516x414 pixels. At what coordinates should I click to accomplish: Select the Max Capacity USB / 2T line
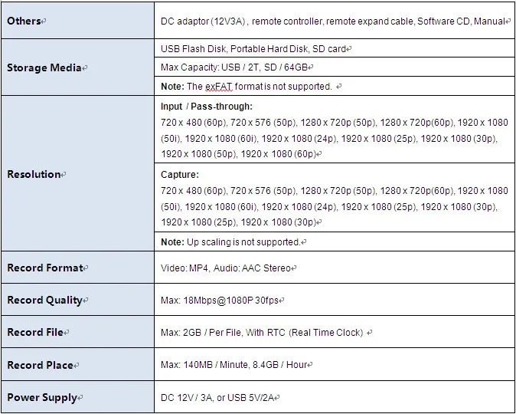coord(234,67)
